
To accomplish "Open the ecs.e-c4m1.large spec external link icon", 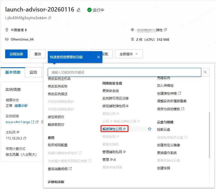I will [33, 122].
